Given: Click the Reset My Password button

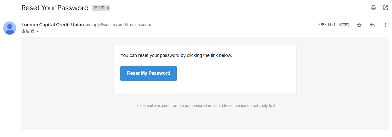Looking at the screenshot, I should (x=148, y=73).
